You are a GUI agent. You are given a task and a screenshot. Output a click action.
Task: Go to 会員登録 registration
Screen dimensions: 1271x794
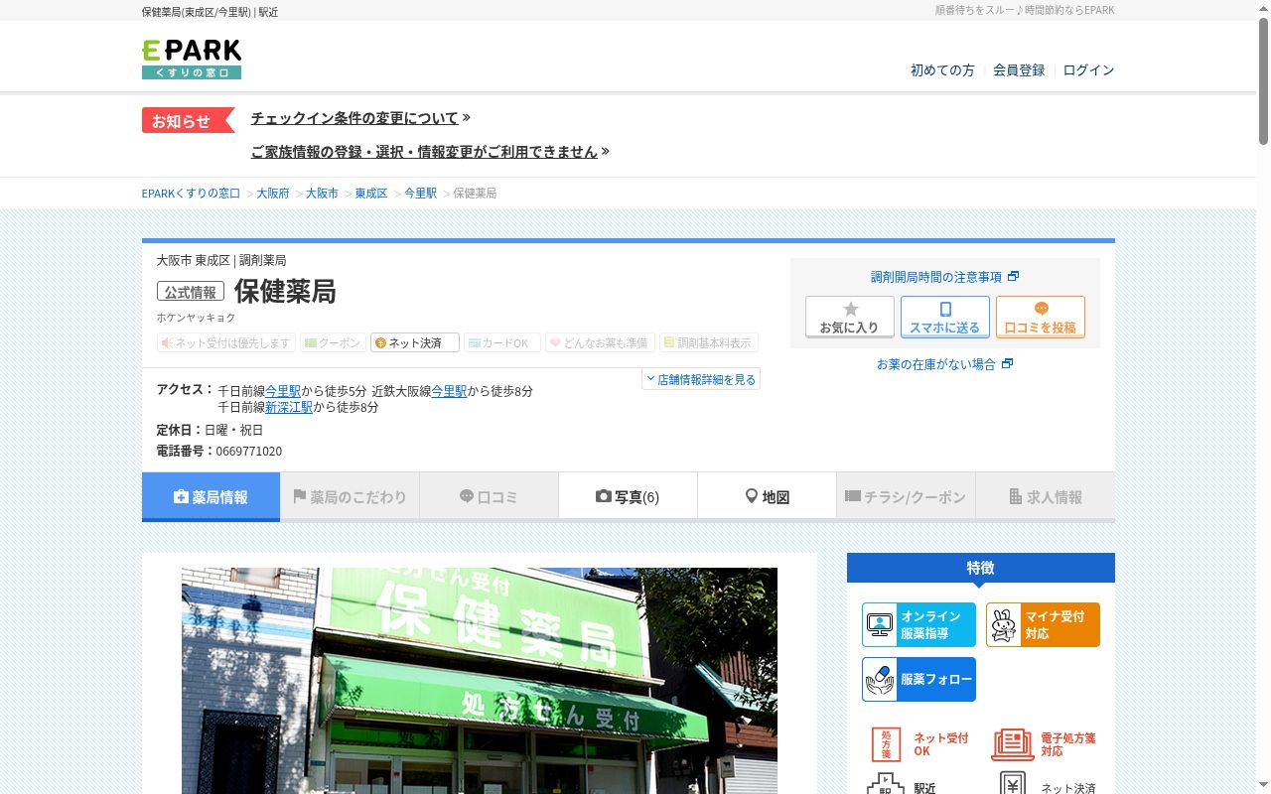click(1019, 70)
